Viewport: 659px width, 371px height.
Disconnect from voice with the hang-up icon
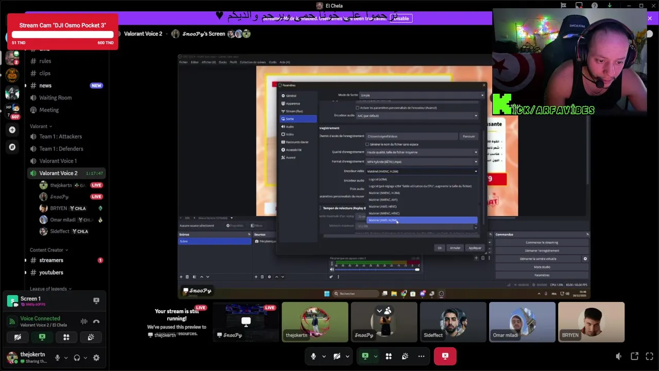pos(96,322)
